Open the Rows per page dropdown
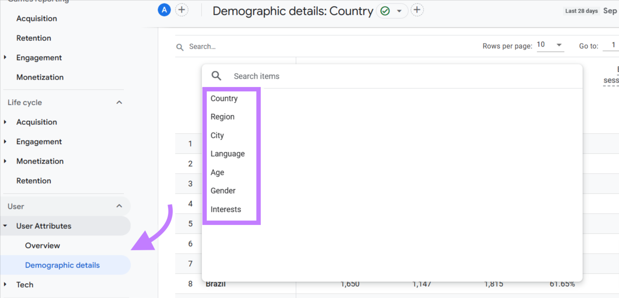The image size is (619, 298). tap(550, 44)
